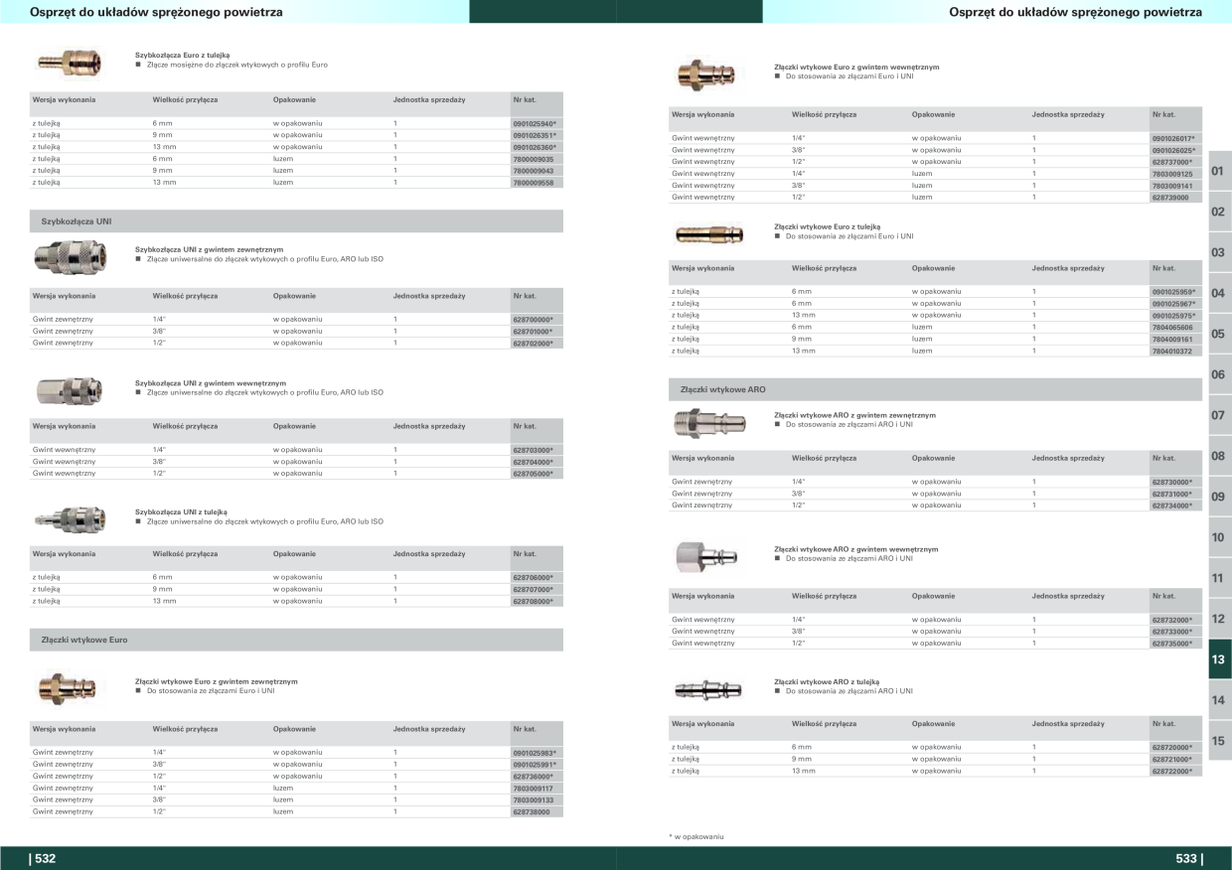The width and height of the screenshot is (1232, 870).
Task: Click the Szybkozłącza UNI section header
Action: (296, 221)
